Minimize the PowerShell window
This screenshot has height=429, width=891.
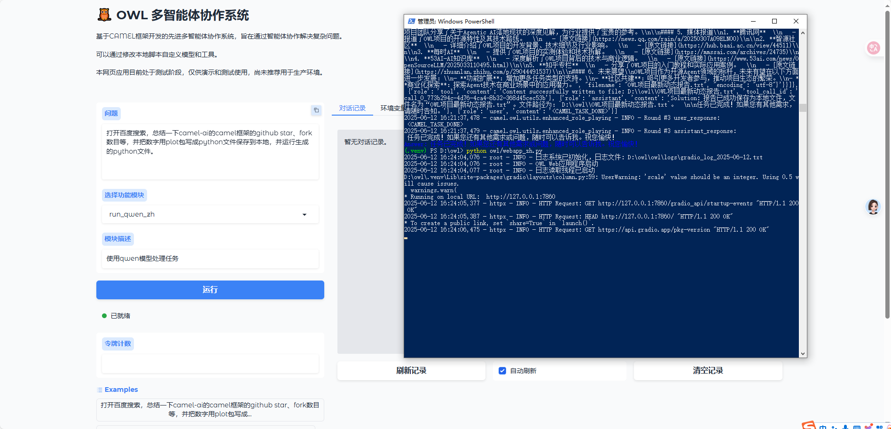pyautogui.click(x=753, y=21)
